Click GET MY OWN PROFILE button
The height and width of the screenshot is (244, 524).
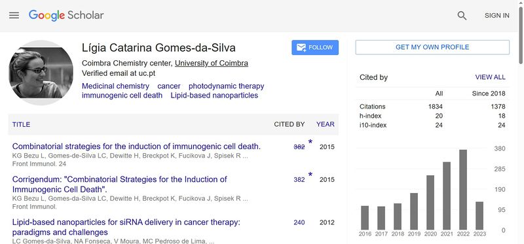(x=432, y=47)
